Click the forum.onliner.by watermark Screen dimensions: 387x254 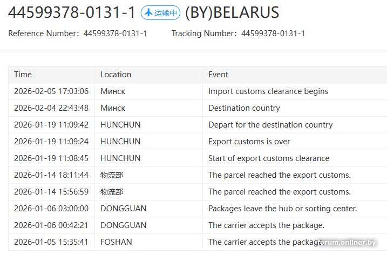pos(347,243)
